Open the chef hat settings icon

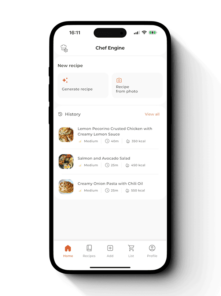coord(64,48)
